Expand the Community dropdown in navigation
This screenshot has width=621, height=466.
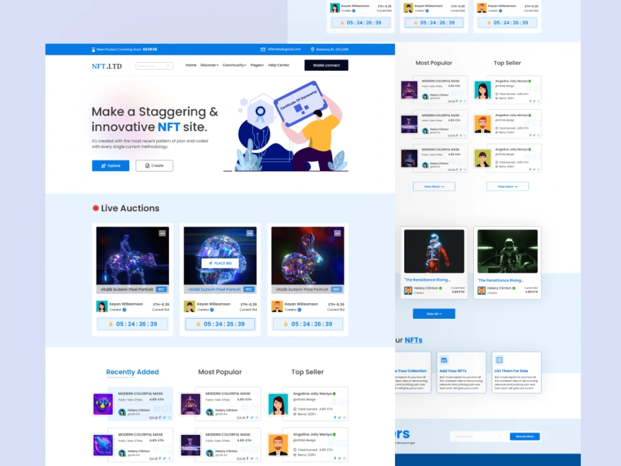click(234, 65)
